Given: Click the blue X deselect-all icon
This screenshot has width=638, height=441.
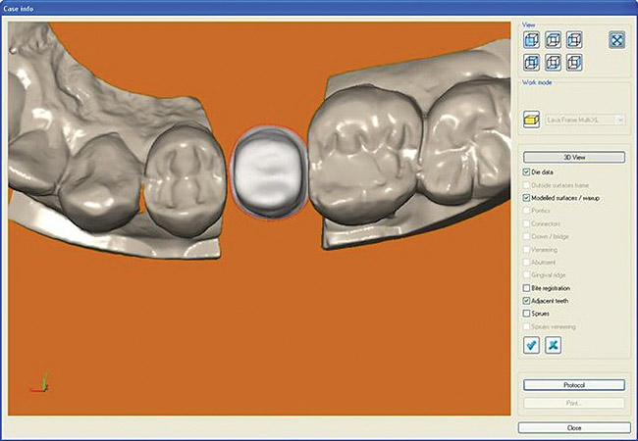Looking at the screenshot, I should coord(553,345).
